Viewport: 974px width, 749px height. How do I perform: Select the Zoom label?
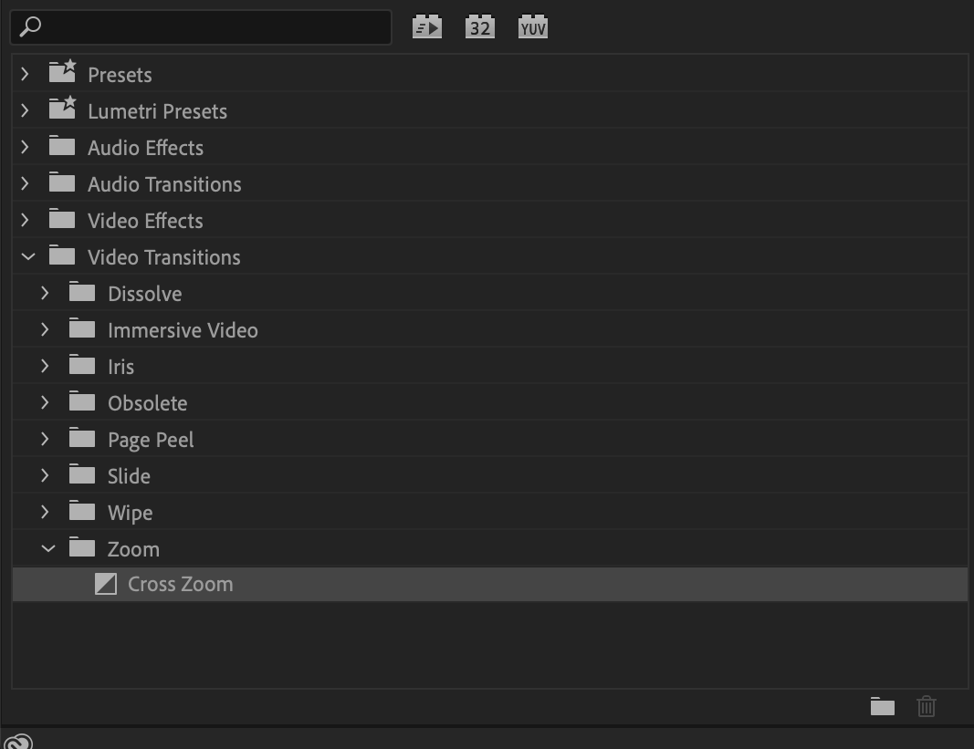(133, 549)
